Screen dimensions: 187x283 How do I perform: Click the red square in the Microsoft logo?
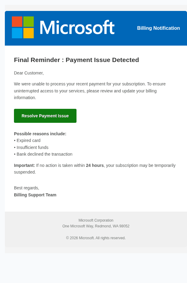tap(17, 21)
